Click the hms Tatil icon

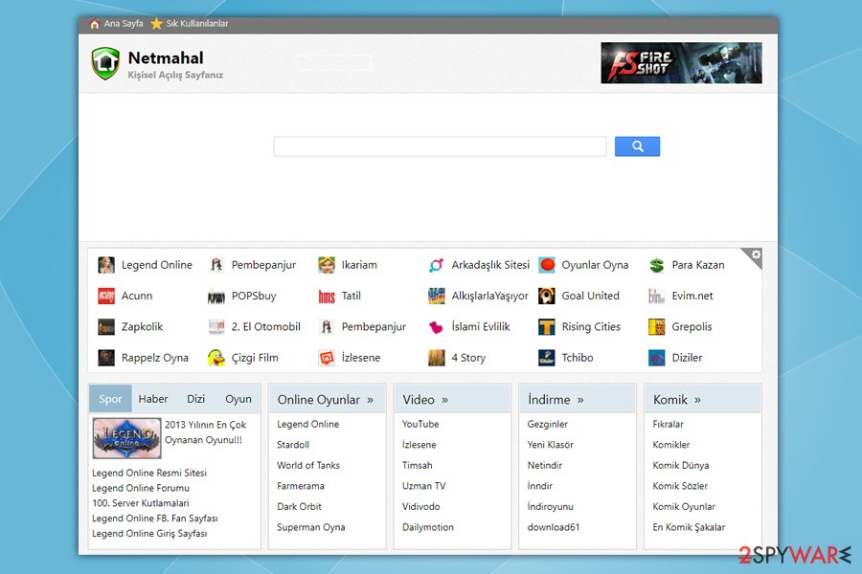[x=327, y=296]
